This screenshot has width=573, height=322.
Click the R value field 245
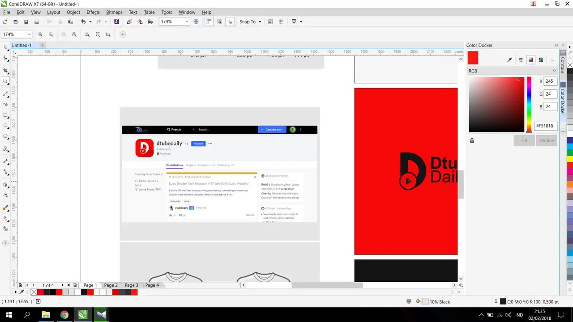pyautogui.click(x=550, y=81)
